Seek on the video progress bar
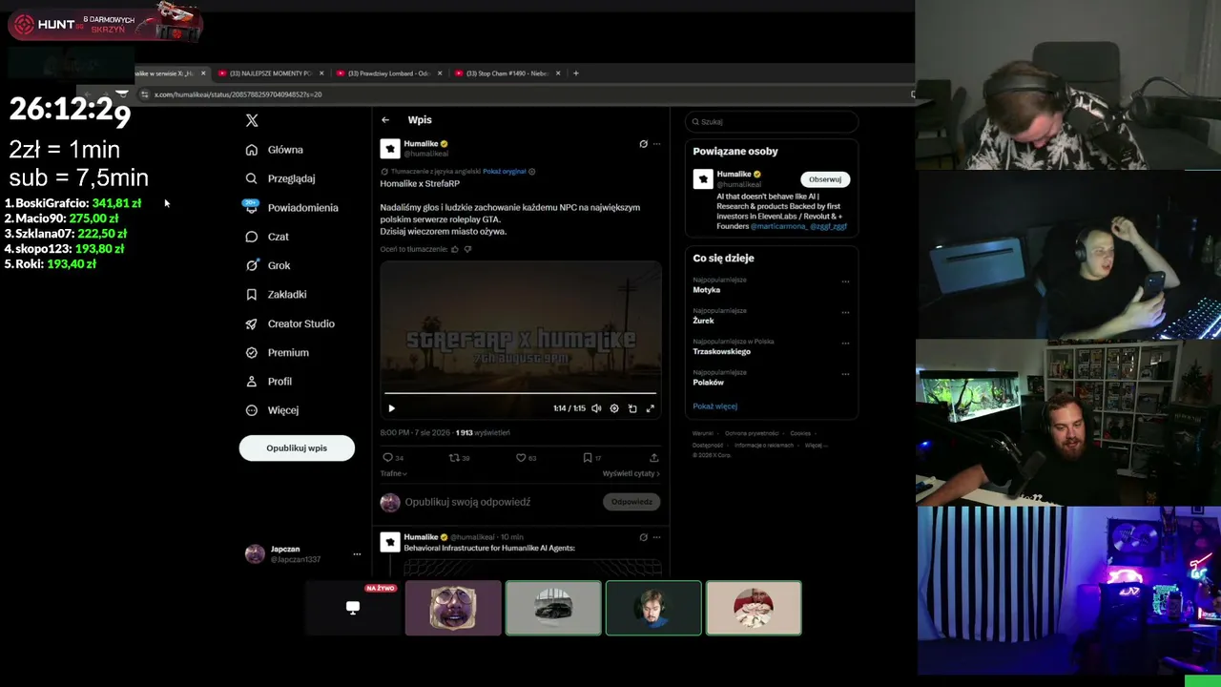This screenshot has width=1221, height=687. tap(520, 393)
